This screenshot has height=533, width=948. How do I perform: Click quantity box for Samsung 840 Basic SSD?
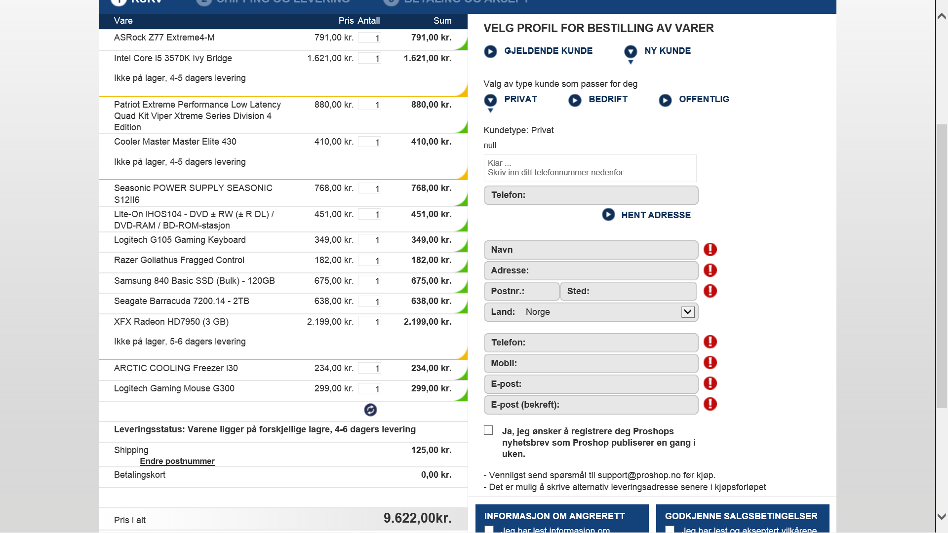(x=369, y=281)
